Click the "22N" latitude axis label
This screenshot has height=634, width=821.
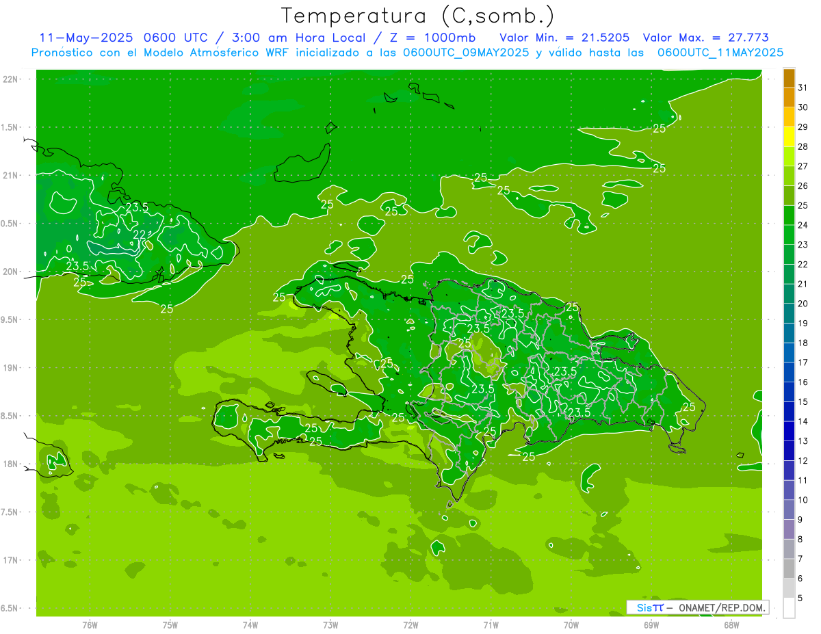[12, 79]
